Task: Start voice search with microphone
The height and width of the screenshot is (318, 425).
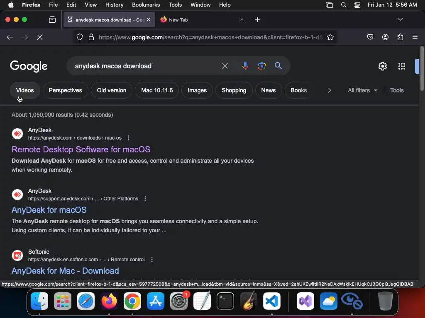Action: pyautogui.click(x=245, y=66)
